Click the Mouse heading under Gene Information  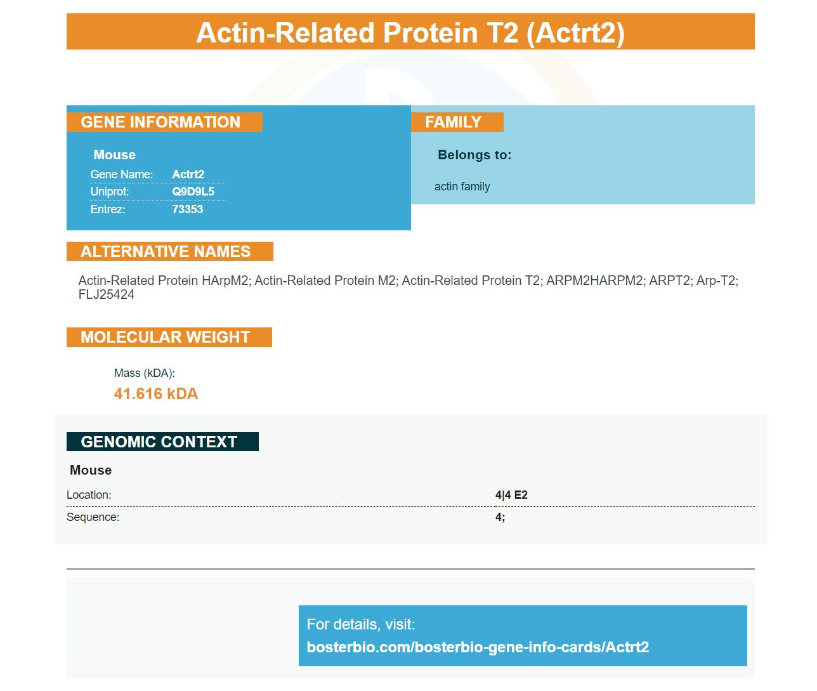click(115, 155)
